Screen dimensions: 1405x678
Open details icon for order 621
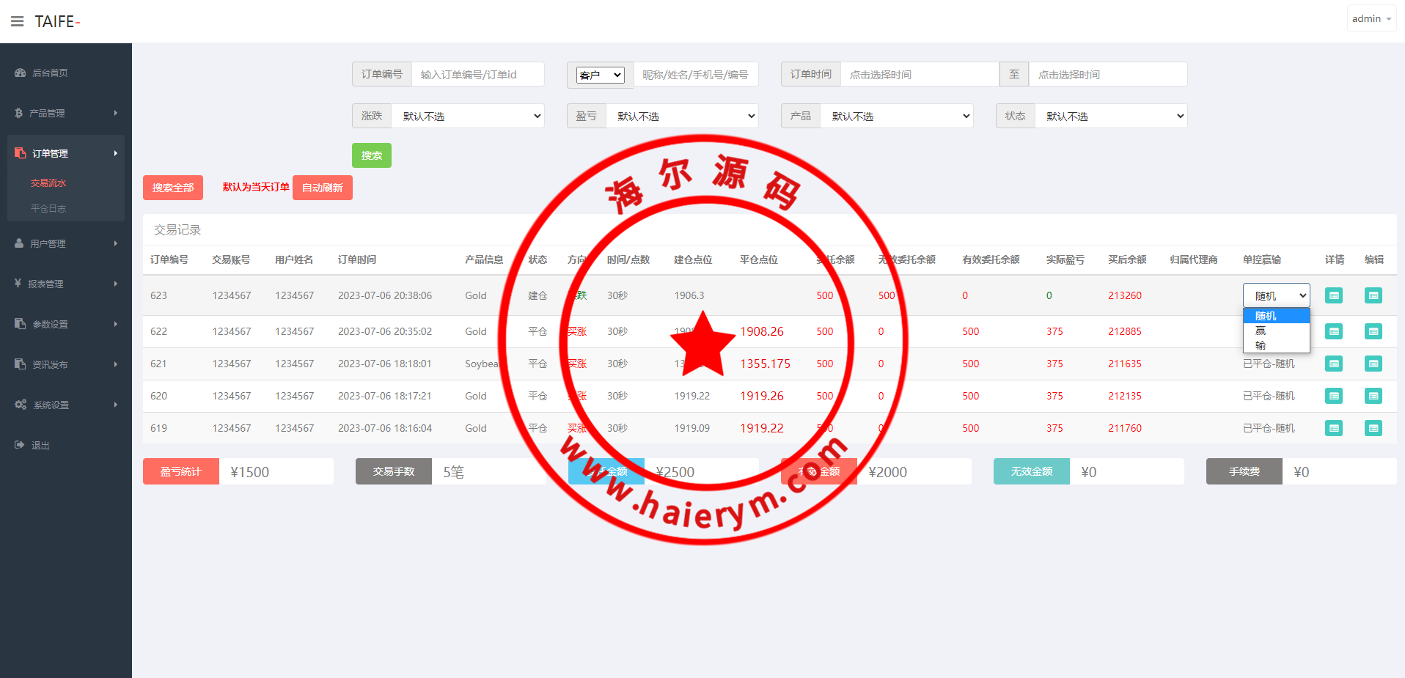coord(1334,364)
